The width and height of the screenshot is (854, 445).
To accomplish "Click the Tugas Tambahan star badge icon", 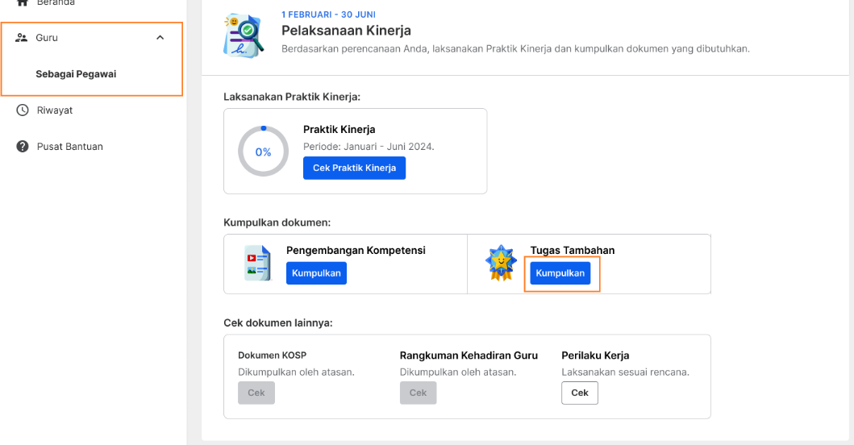I will [x=501, y=263].
